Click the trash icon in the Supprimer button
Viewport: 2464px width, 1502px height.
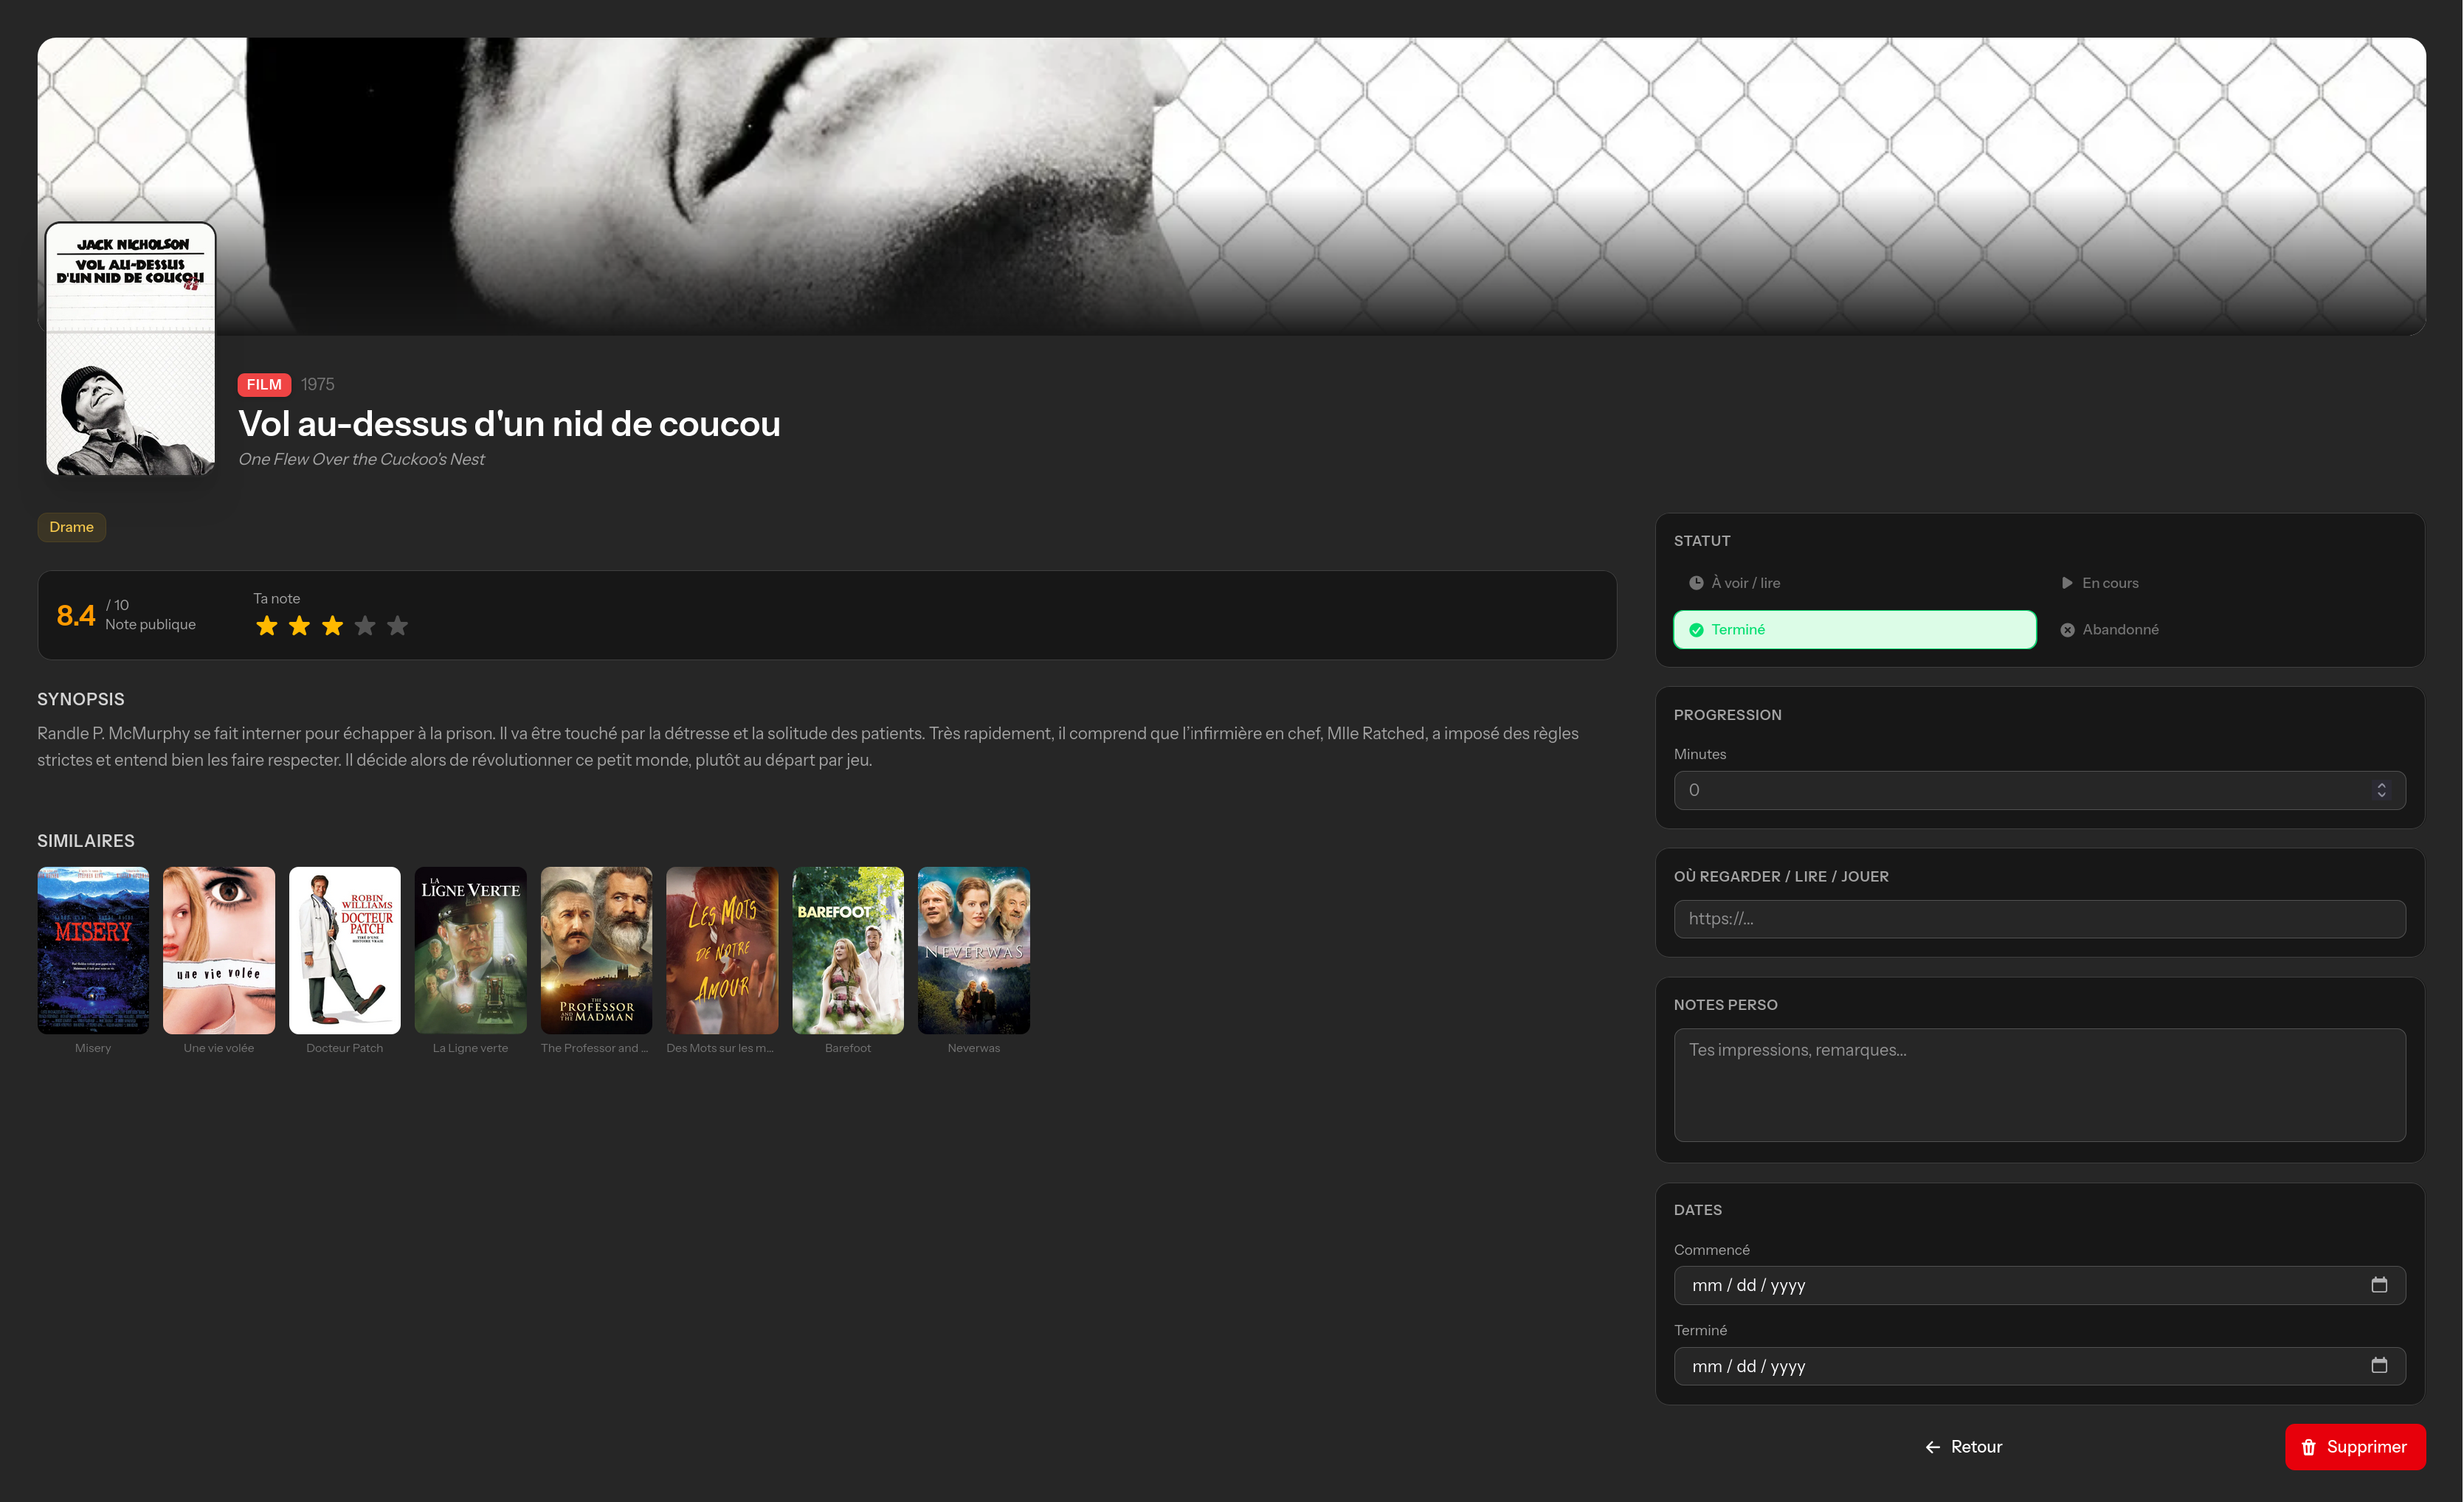pos(2309,1447)
